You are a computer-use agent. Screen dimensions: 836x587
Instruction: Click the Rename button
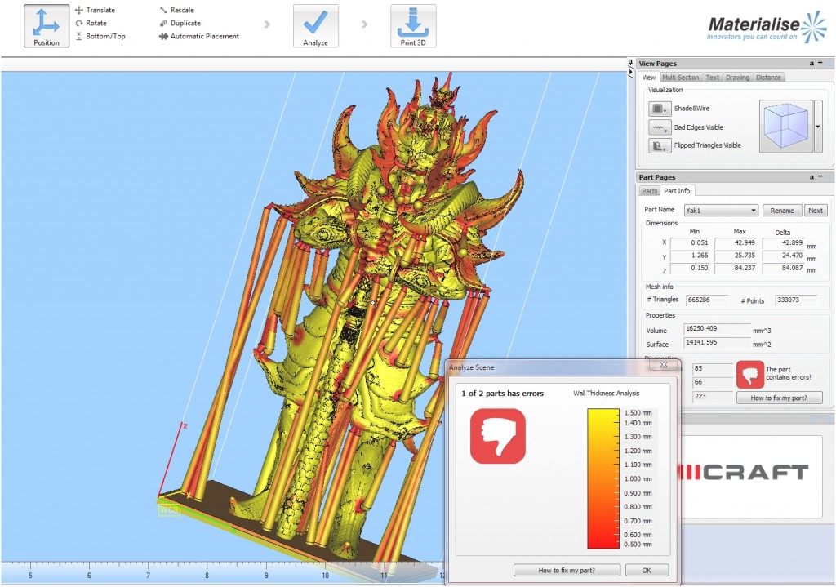[782, 211]
